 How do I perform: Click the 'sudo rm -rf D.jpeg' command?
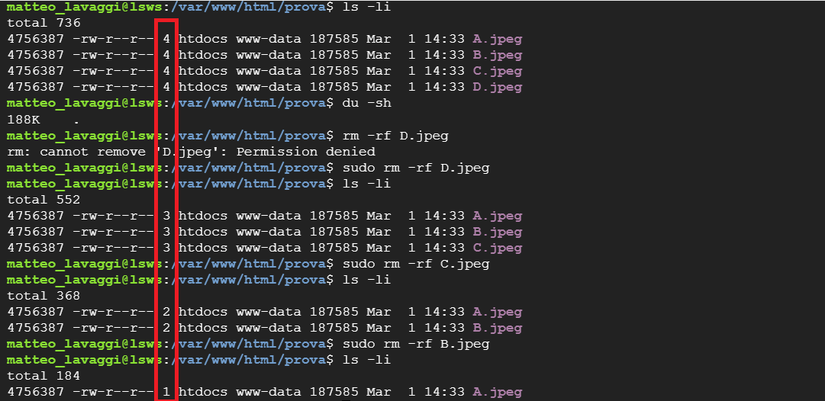point(416,168)
